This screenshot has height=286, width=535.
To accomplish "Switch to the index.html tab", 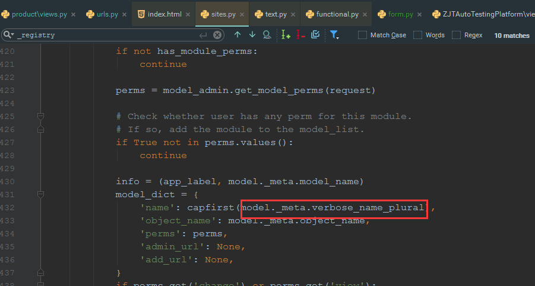I will pos(164,14).
